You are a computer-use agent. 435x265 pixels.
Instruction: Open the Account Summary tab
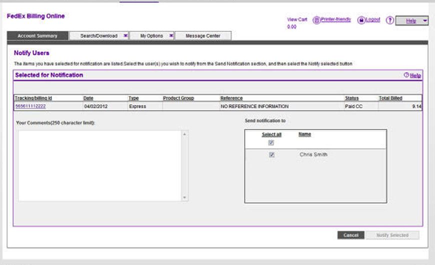37,36
